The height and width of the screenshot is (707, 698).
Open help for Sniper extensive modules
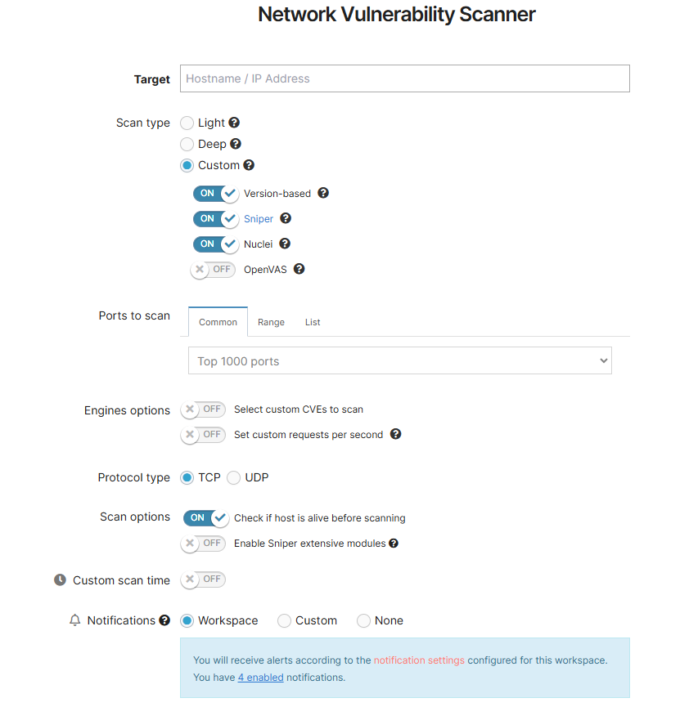tap(394, 543)
